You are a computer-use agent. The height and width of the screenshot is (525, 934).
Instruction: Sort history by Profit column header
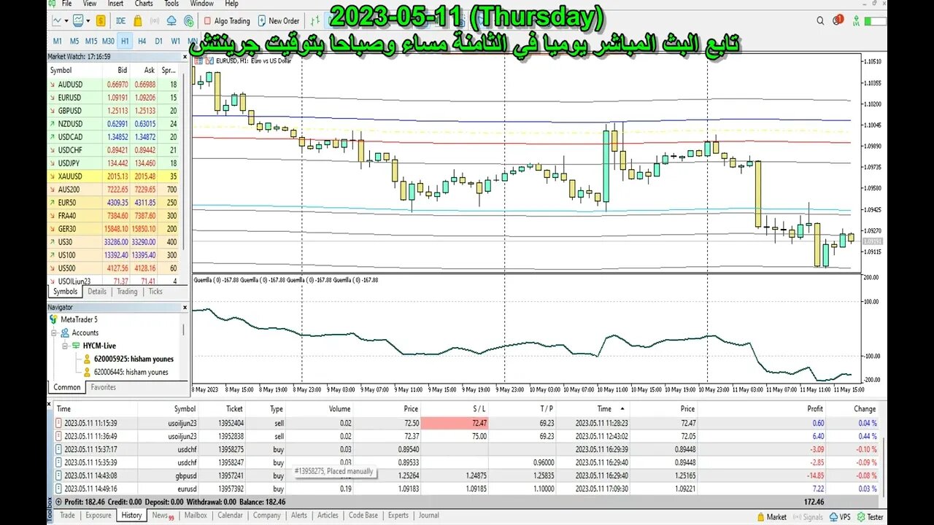tap(815, 409)
